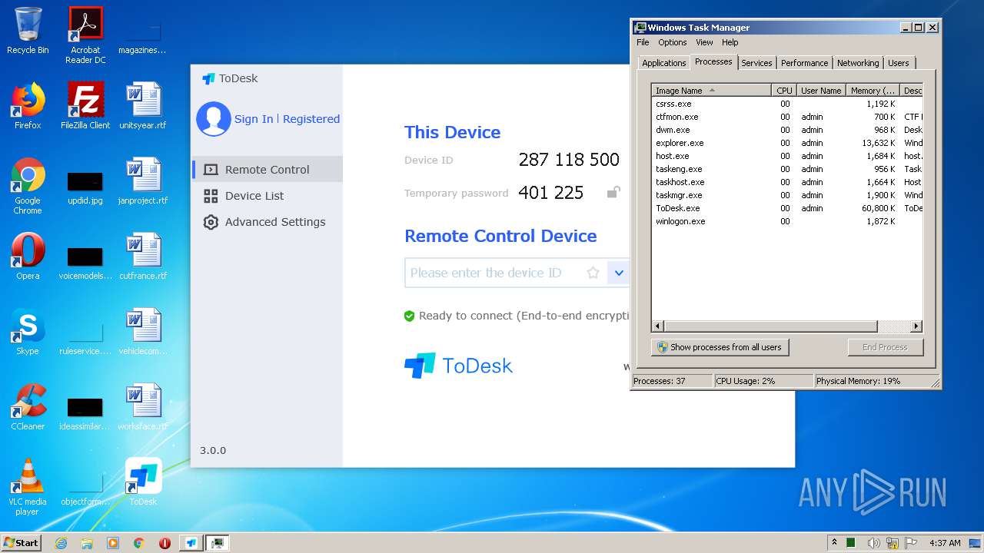
Task: Select ctfmon.exe process row
Action: click(787, 117)
